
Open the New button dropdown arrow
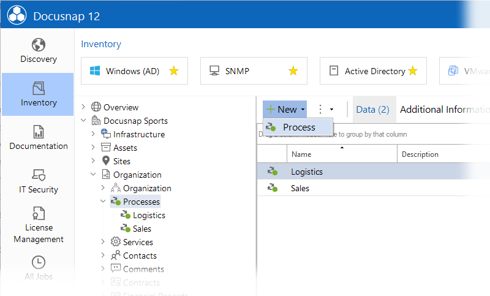point(303,110)
